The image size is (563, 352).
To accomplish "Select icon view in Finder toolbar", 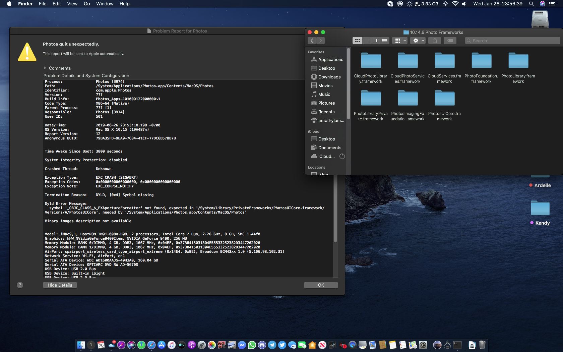I will point(358,41).
